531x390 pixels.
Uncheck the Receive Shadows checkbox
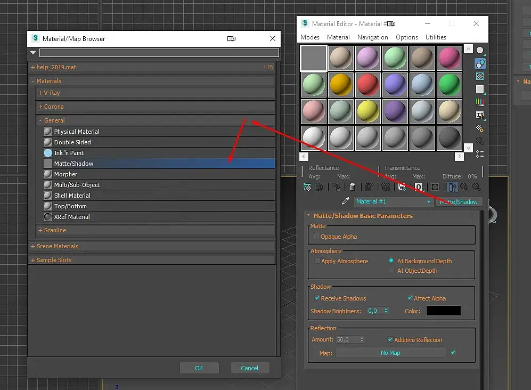(317, 298)
